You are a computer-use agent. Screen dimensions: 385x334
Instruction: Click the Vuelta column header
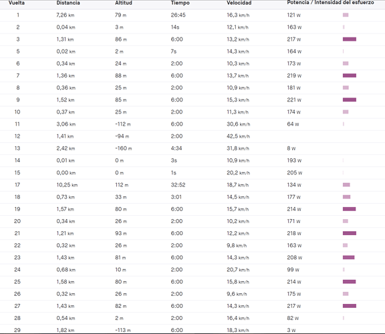17,3
